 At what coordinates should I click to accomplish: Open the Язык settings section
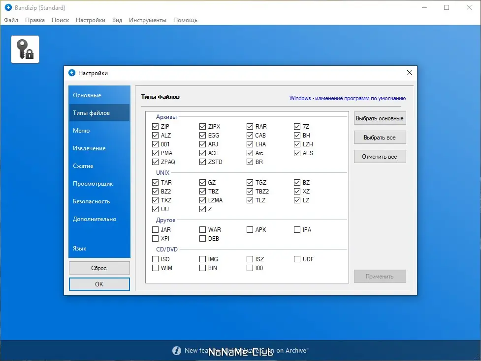[99, 249]
